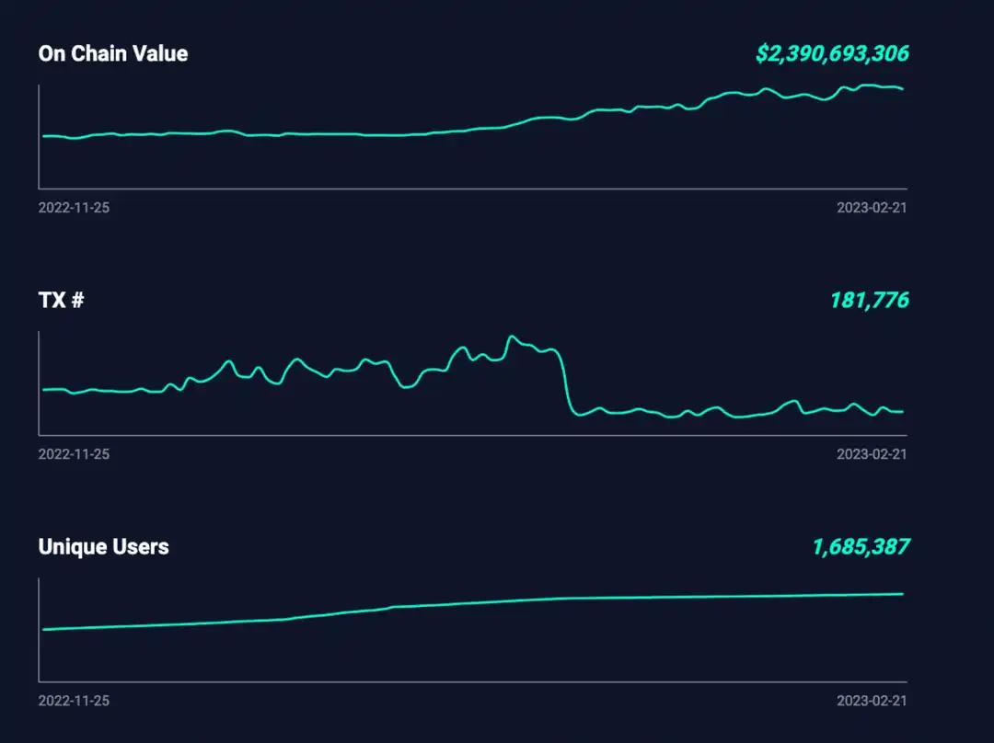Click the $2,390,693,306 total value

click(832, 54)
